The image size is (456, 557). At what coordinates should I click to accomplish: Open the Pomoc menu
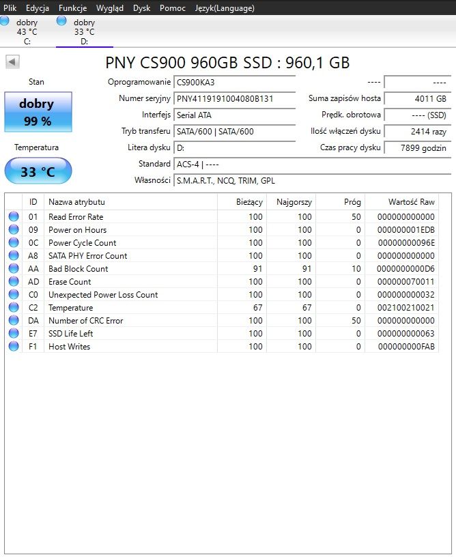tap(173, 8)
